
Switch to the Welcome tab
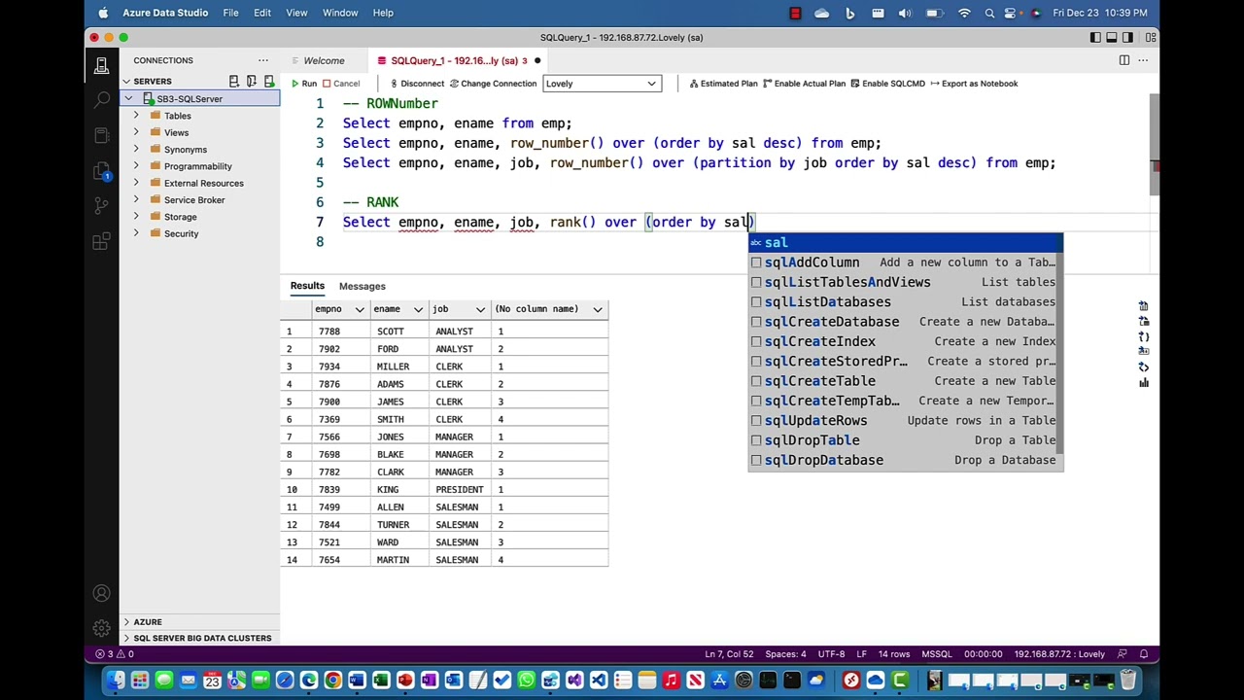pyautogui.click(x=324, y=60)
